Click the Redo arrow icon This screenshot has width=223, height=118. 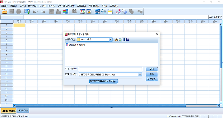[43, 11]
